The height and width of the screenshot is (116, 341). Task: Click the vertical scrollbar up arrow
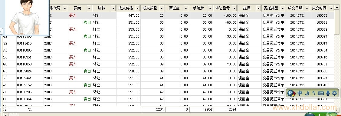click(337, 7)
